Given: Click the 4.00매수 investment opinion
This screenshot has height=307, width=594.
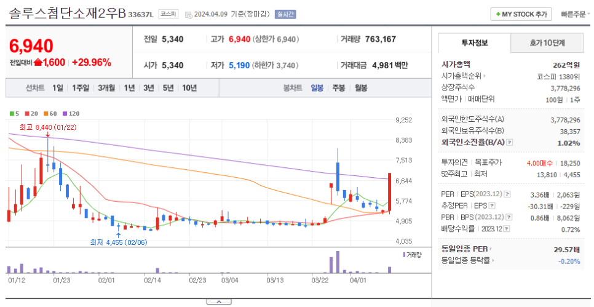Looking at the screenshot, I should [x=539, y=162].
